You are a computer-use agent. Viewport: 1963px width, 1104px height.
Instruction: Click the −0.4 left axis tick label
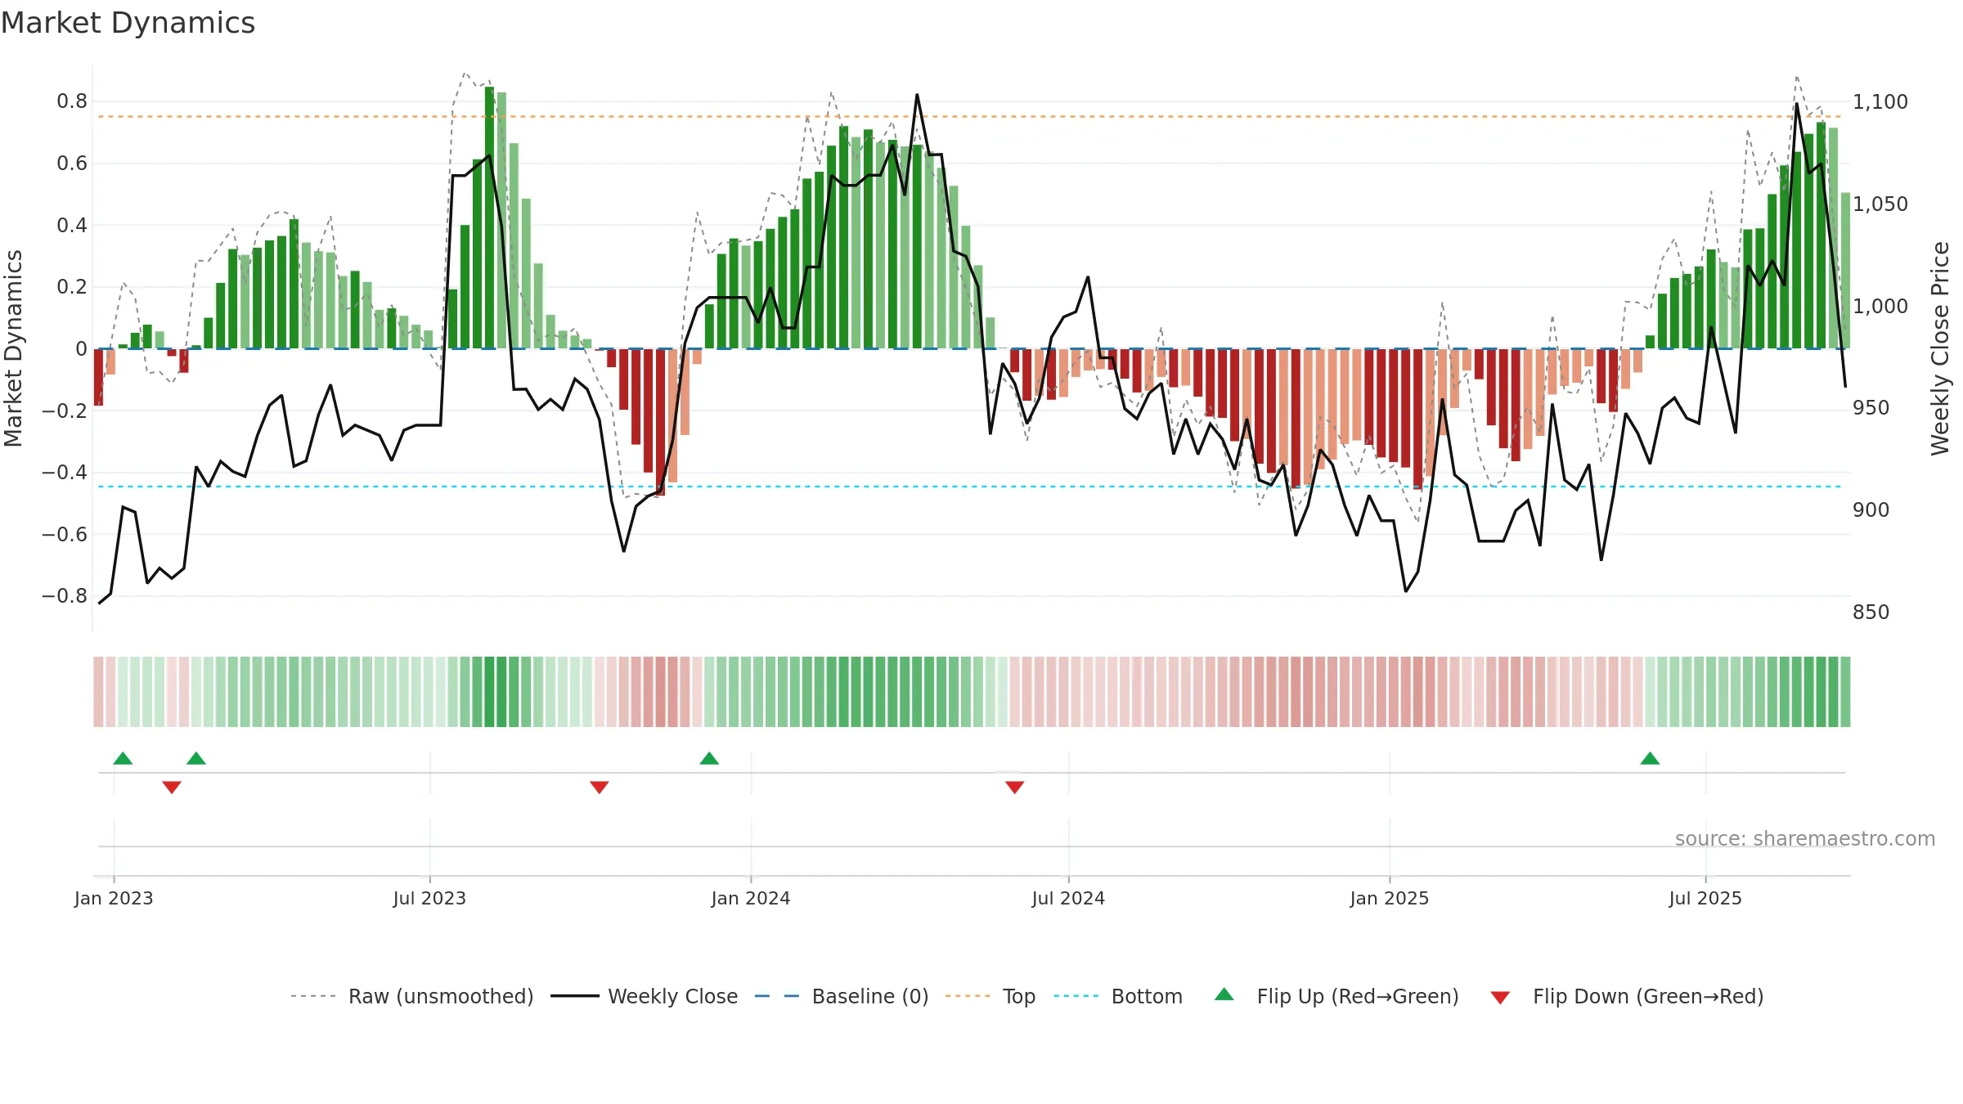[65, 472]
